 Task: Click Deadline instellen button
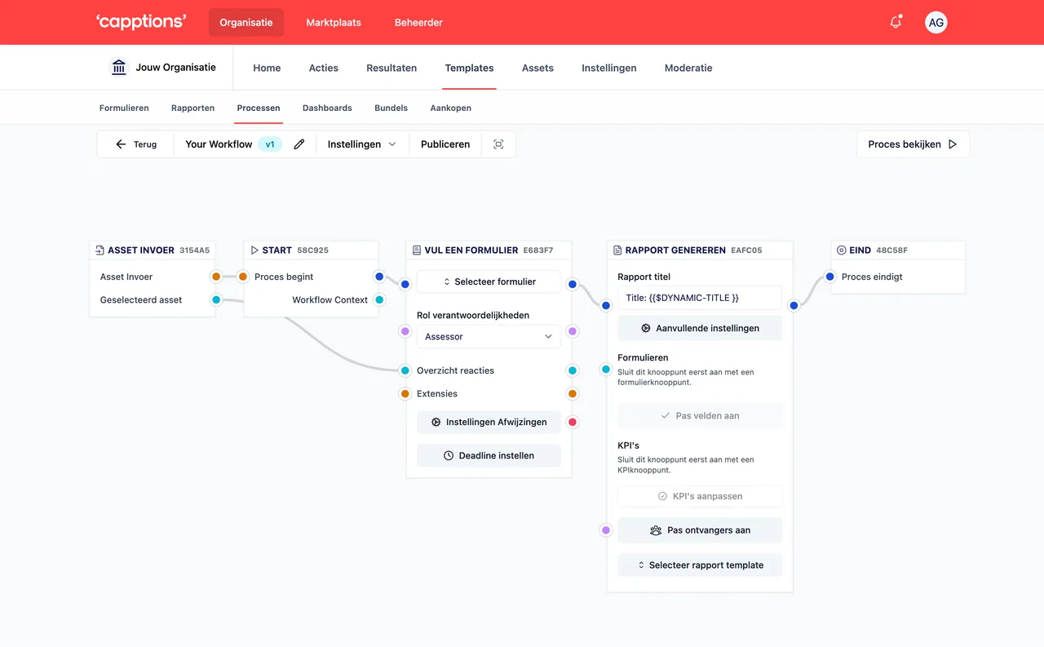pyautogui.click(x=489, y=455)
